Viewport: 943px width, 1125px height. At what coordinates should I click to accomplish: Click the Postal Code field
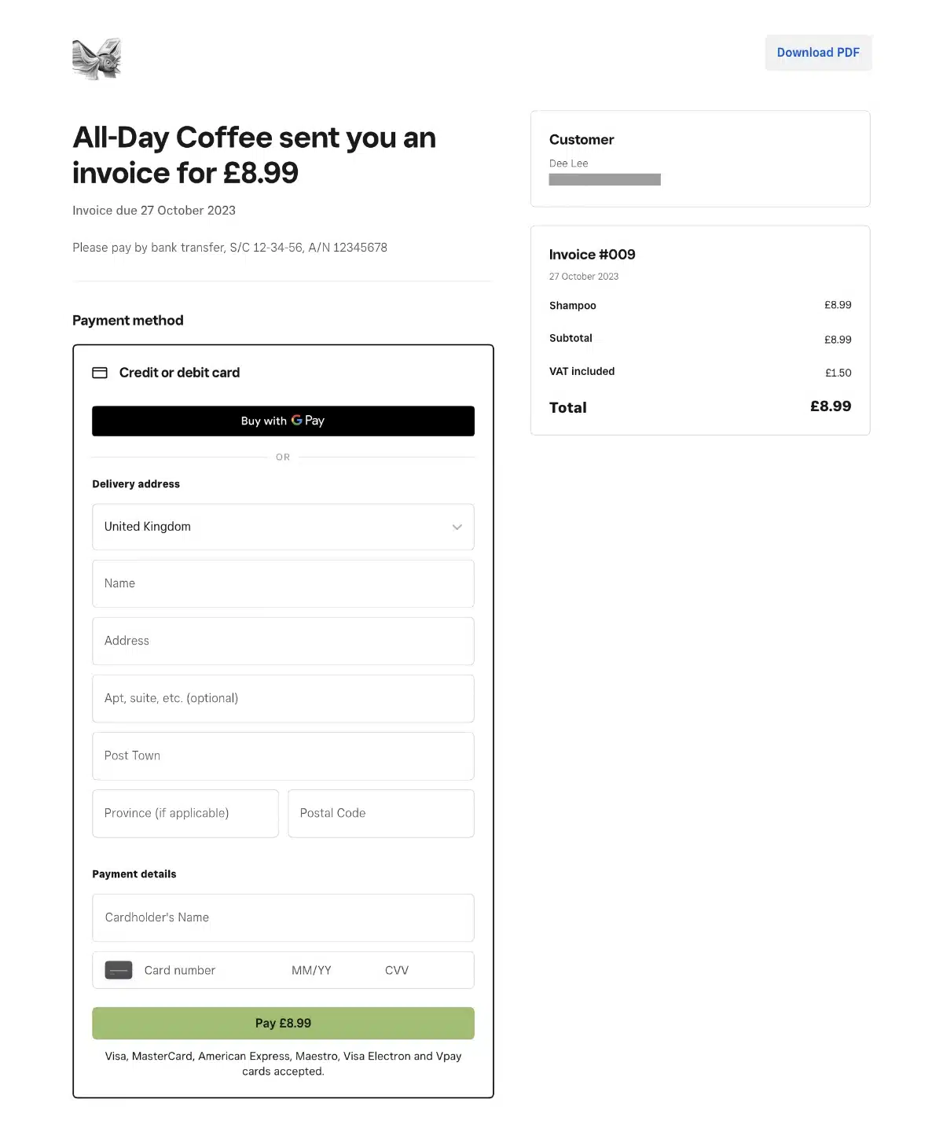[x=380, y=813]
